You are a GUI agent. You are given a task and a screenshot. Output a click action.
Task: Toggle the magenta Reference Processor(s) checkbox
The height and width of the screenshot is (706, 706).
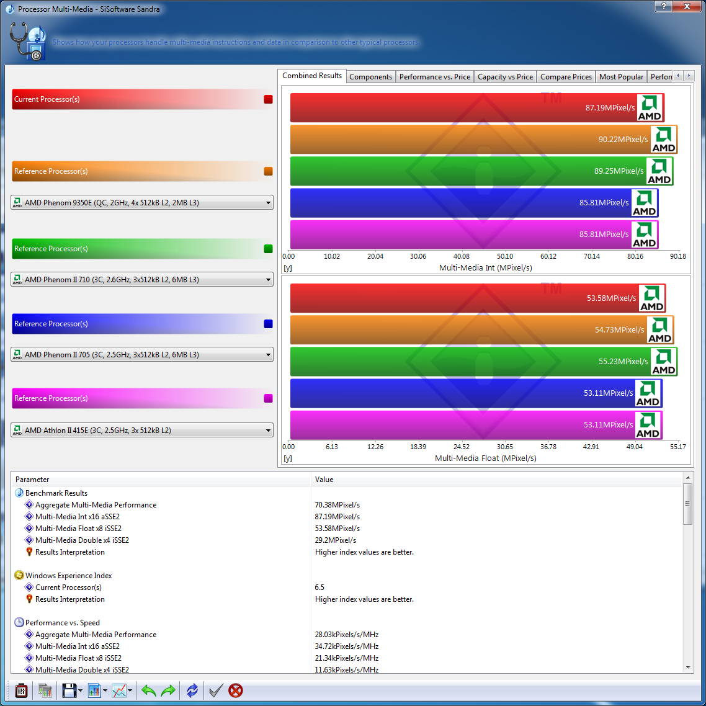pos(269,398)
